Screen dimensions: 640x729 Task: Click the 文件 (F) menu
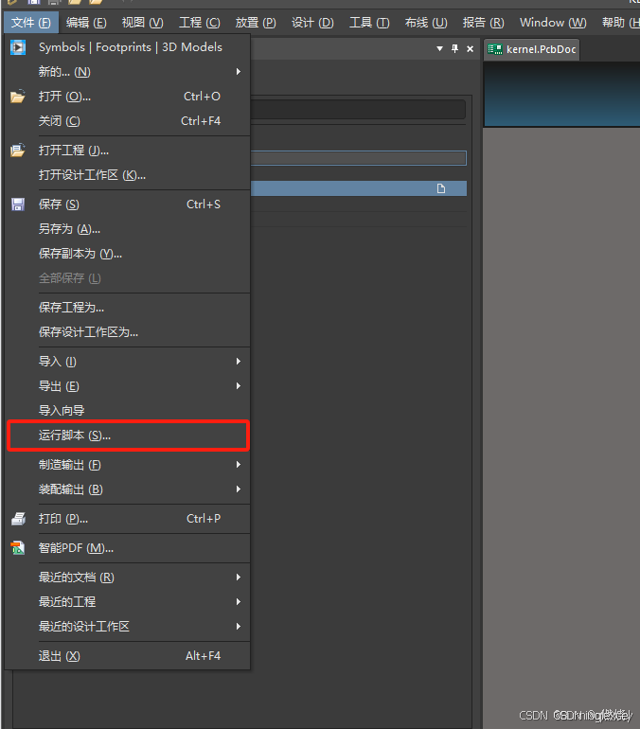point(31,23)
